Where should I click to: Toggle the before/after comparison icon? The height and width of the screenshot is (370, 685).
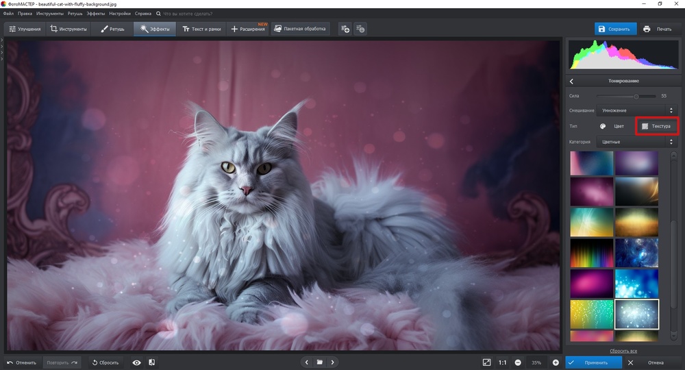pos(151,362)
